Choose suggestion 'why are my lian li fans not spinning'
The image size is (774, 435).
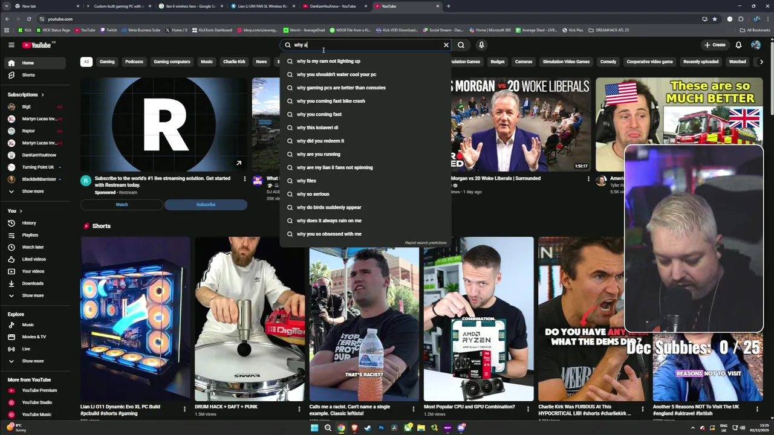tap(365, 167)
